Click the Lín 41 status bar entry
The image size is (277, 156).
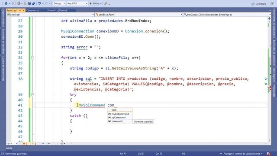pyautogui.click(x=123, y=154)
